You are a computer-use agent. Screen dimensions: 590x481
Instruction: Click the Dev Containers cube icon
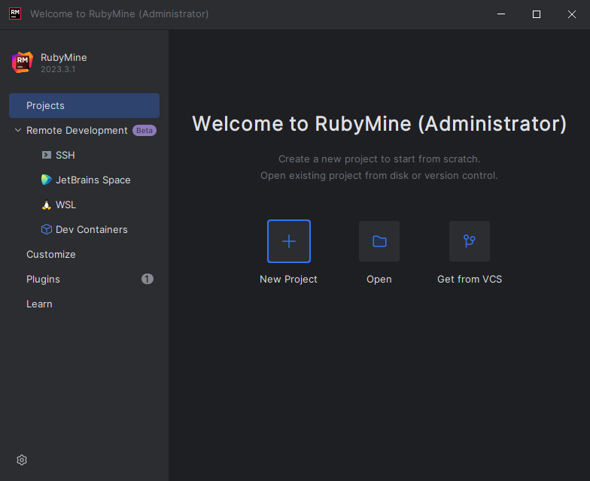pos(47,230)
